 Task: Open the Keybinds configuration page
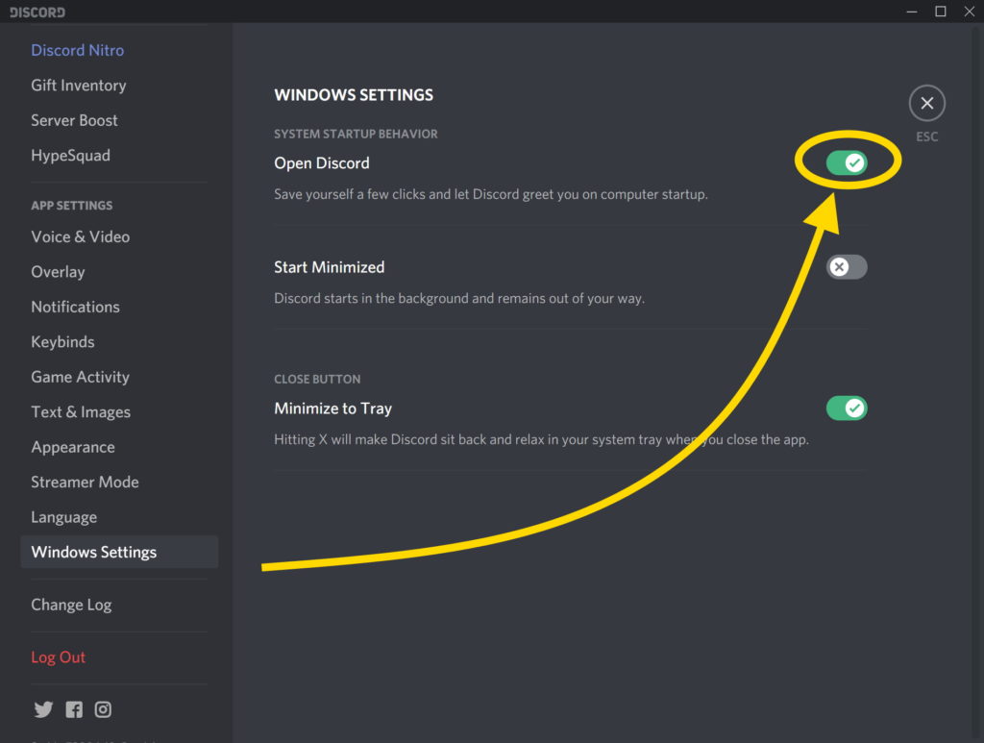[x=62, y=341]
